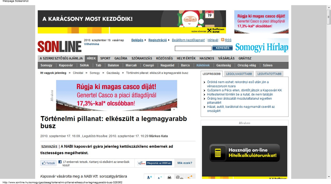
Task: Switch to the LEGVITATOTTABB tab
Action: pyautogui.click(x=269, y=74)
